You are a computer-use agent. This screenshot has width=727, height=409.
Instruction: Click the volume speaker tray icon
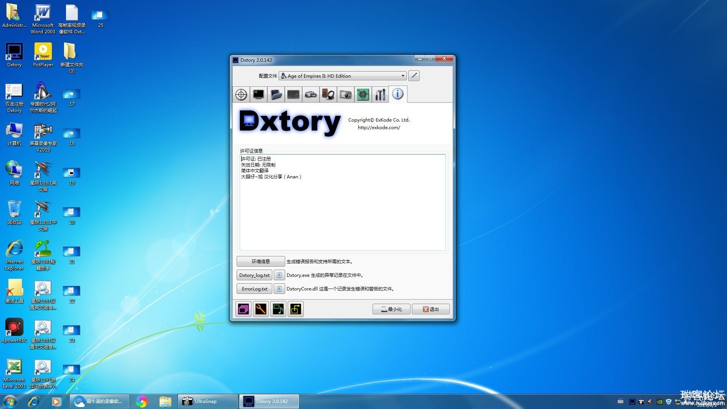(650, 401)
